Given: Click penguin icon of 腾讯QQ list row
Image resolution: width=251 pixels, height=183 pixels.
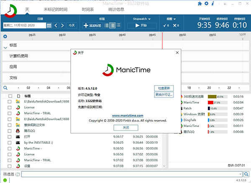Looking at the screenshot, I should coord(18,131).
